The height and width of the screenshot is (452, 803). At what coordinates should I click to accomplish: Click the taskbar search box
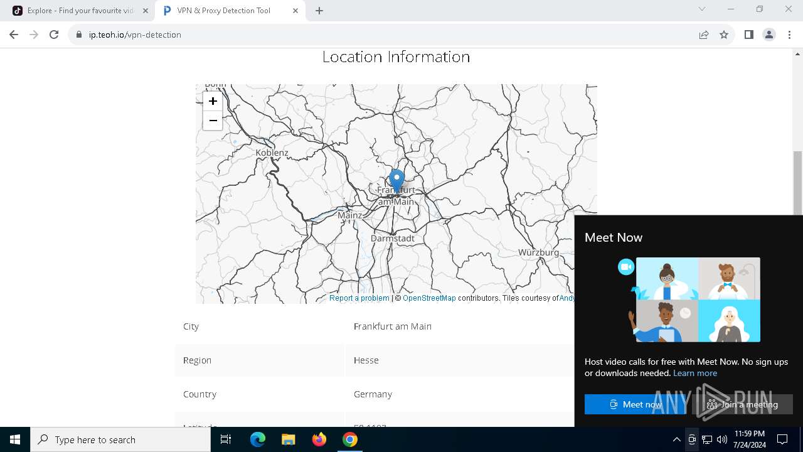coord(120,439)
